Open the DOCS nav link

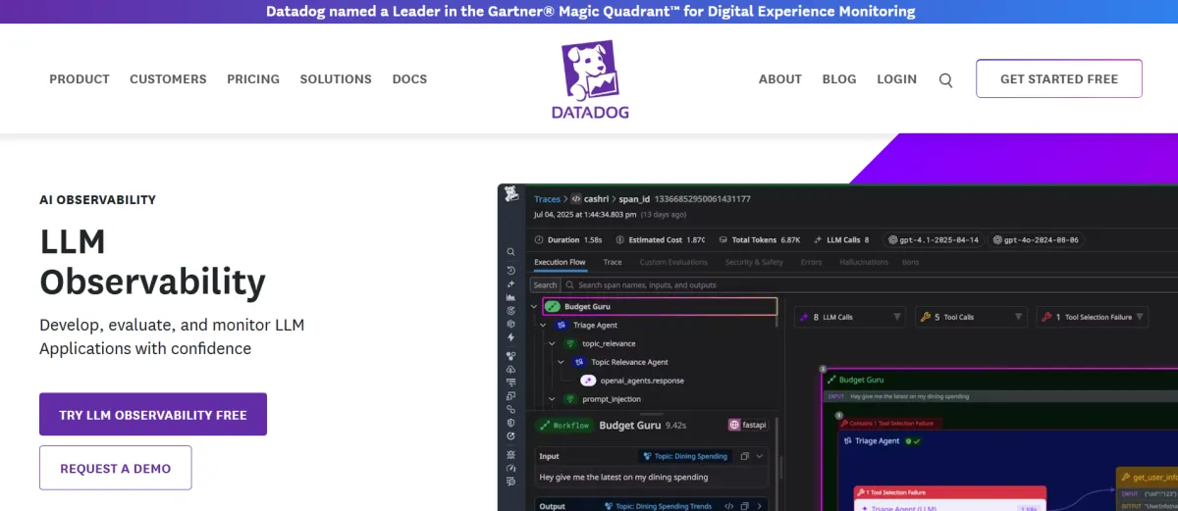click(409, 79)
